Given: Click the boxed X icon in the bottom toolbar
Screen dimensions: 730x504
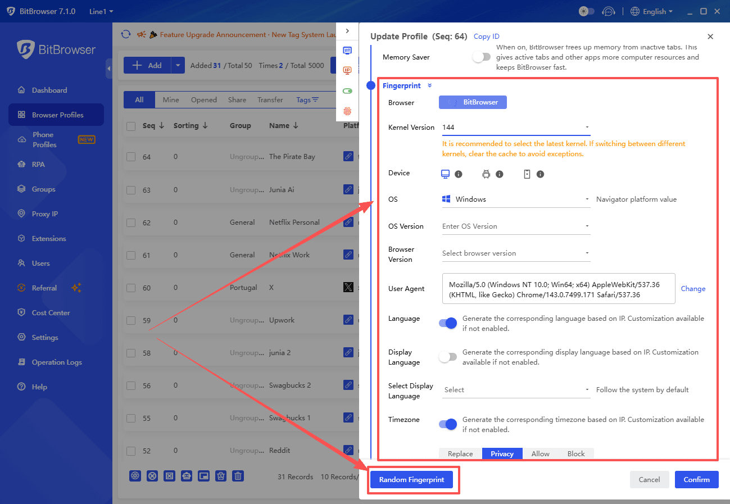Looking at the screenshot, I should pos(169,476).
